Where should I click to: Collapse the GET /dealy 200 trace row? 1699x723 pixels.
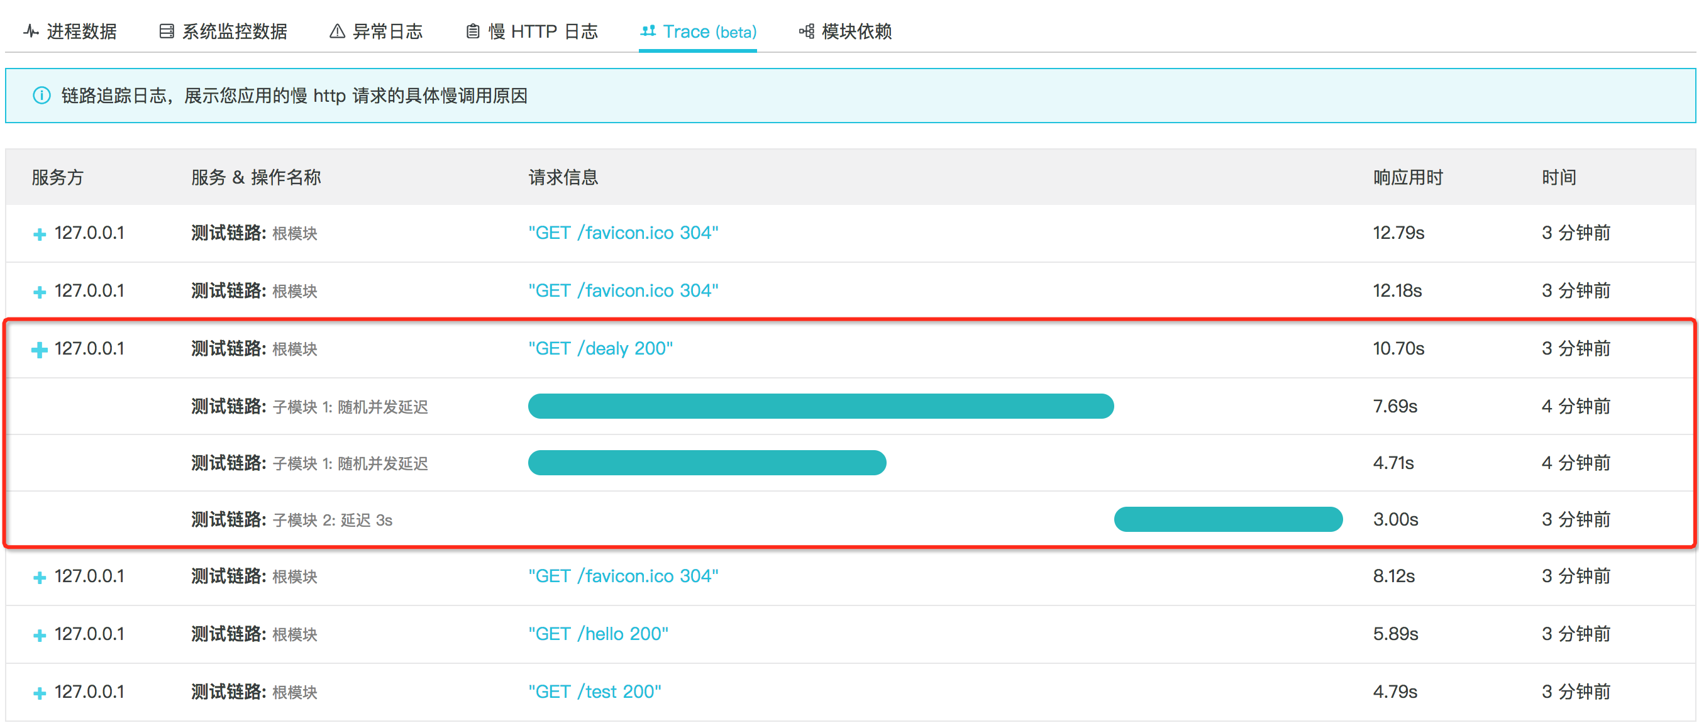click(x=40, y=350)
